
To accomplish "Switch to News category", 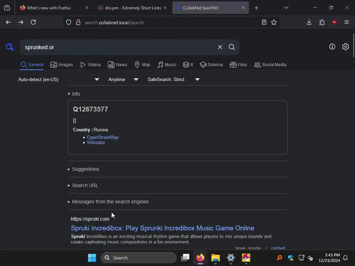I will (x=117, y=65).
